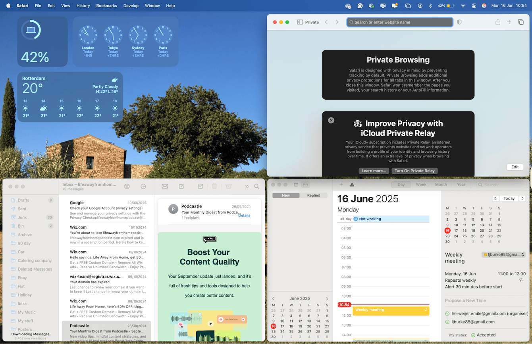Image resolution: width=532 pixels, height=344 pixels.
Task: Compose a new message in Mail
Action: (181, 186)
